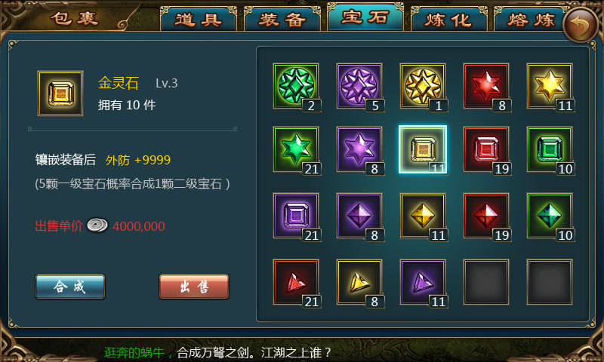Switch to the 炼化 tab
This screenshot has height=362, width=604.
448,20
